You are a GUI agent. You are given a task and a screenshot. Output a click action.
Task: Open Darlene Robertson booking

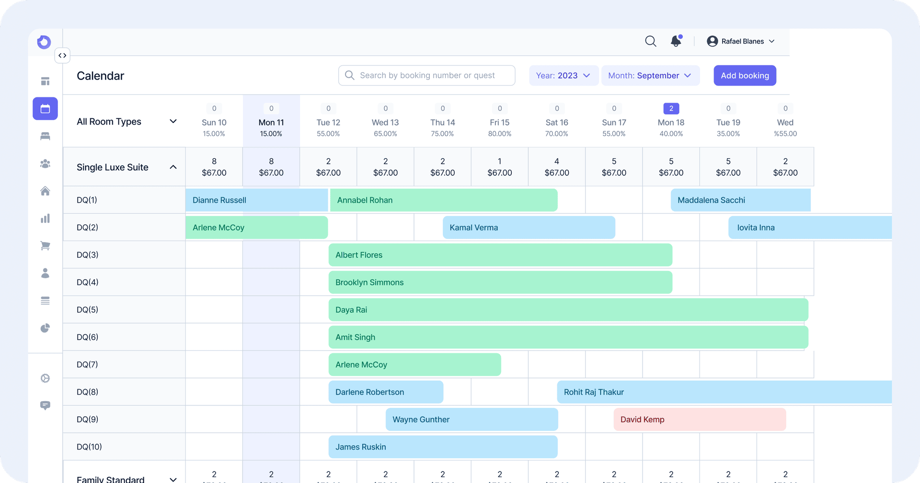point(386,392)
